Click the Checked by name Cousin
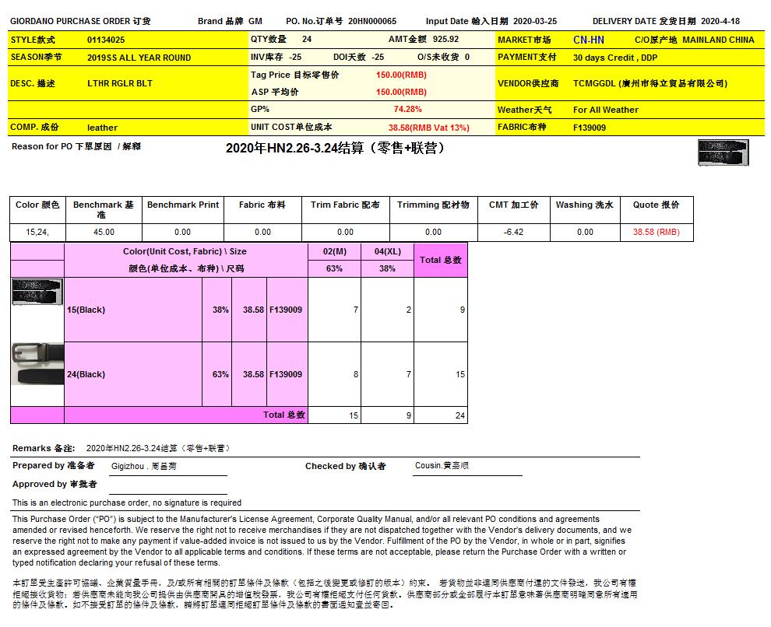 442,466
